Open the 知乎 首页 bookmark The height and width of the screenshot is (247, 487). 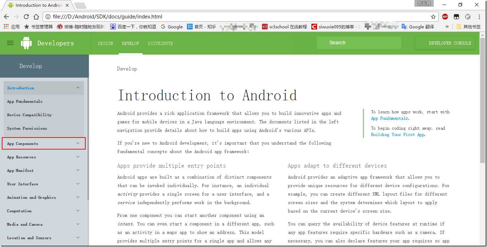[202, 27]
